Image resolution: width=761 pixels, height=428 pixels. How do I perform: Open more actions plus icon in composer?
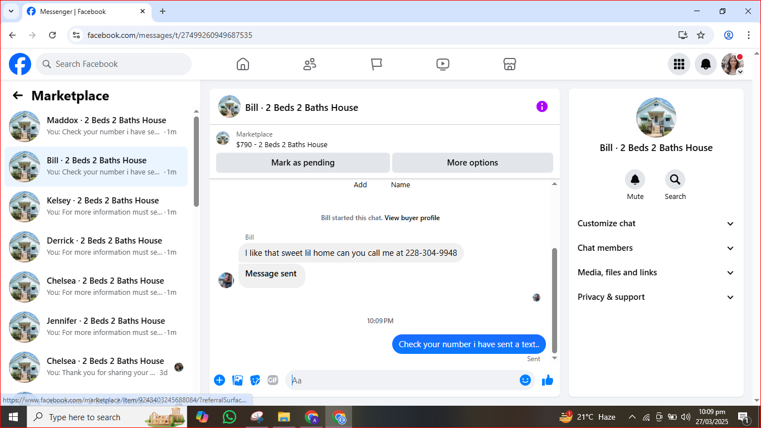click(219, 380)
